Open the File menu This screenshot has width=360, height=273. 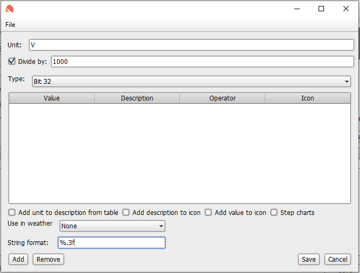tap(10, 25)
